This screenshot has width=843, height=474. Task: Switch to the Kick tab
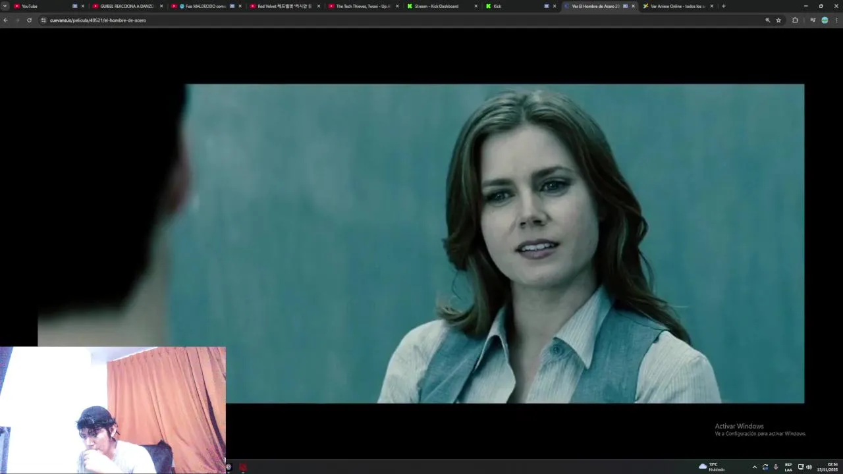pos(521,6)
